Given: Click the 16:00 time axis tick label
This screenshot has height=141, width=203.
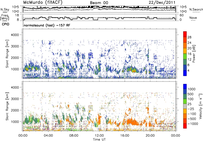Looking at the screenshot, I should coord(125,136).
